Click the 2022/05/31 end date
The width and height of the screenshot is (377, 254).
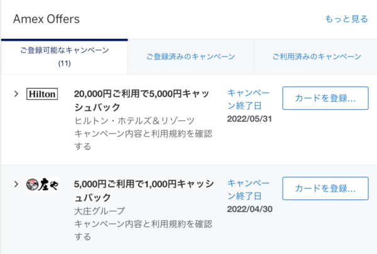[x=249, y=119]
